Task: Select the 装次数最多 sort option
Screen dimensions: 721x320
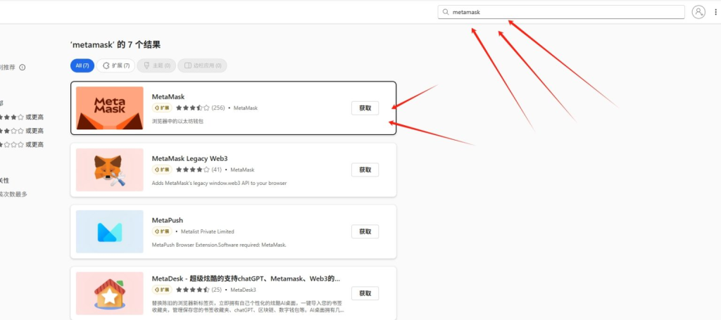Action: coord(13,194)
